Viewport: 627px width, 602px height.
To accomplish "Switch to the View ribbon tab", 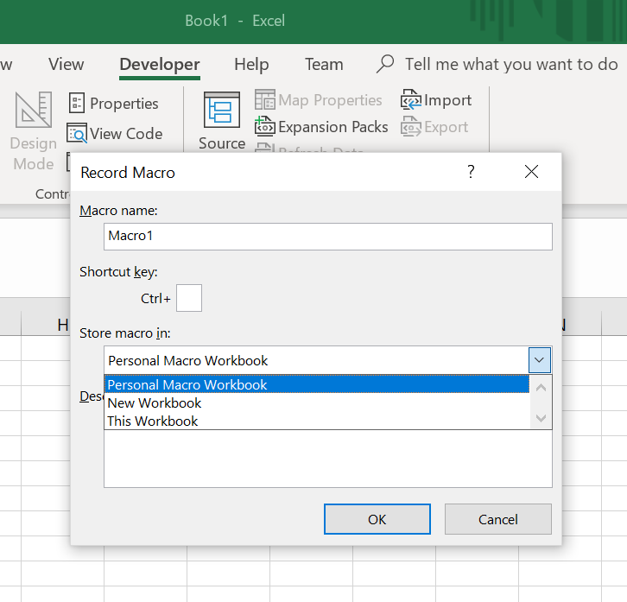I will (x=66, y=64).
